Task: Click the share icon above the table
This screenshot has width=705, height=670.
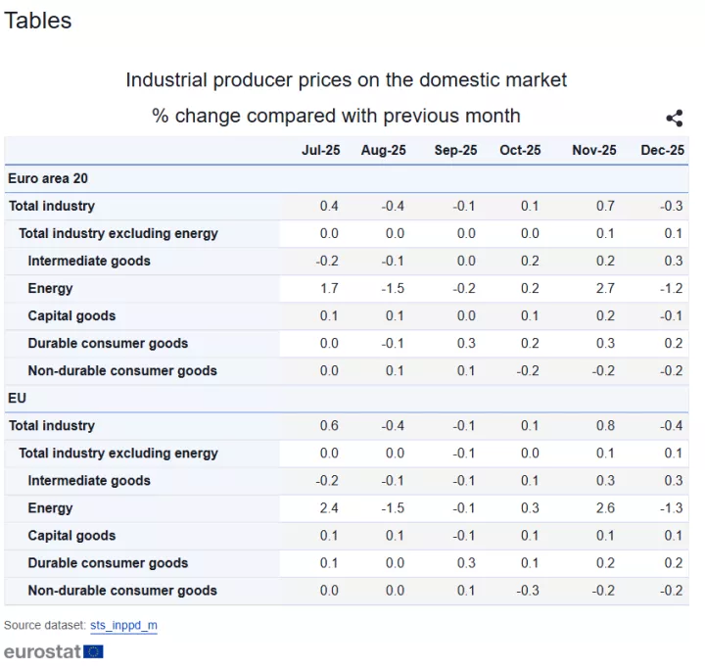Action: (674, 119)
